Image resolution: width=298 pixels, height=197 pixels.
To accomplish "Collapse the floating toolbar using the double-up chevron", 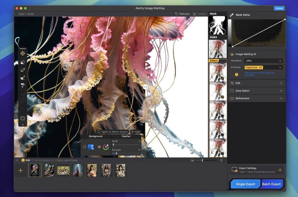I will pos(23,125).
